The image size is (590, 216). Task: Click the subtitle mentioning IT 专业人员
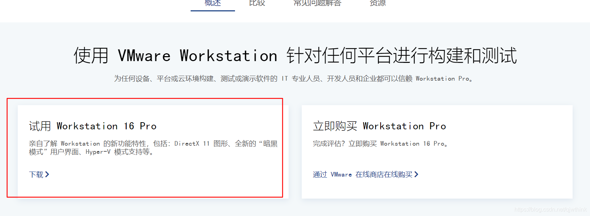(x=294, y=79)
